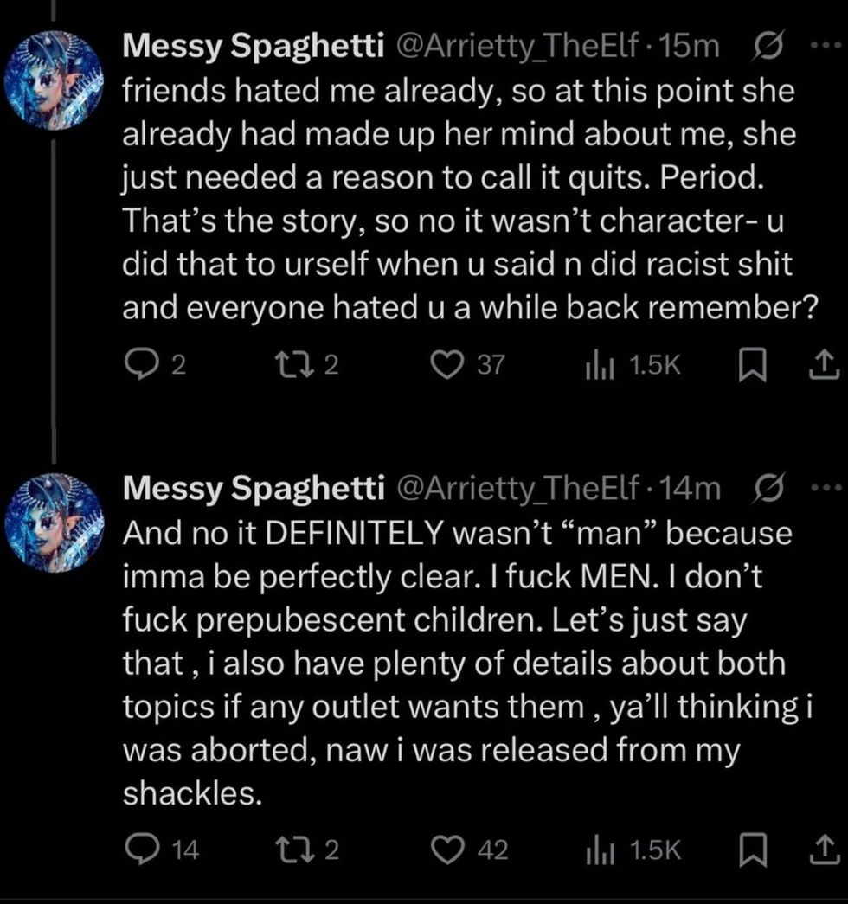Like the first tweet with 37 likes
Image resolution: width=848 pixels, height=904 pixels.
point(449,366)
